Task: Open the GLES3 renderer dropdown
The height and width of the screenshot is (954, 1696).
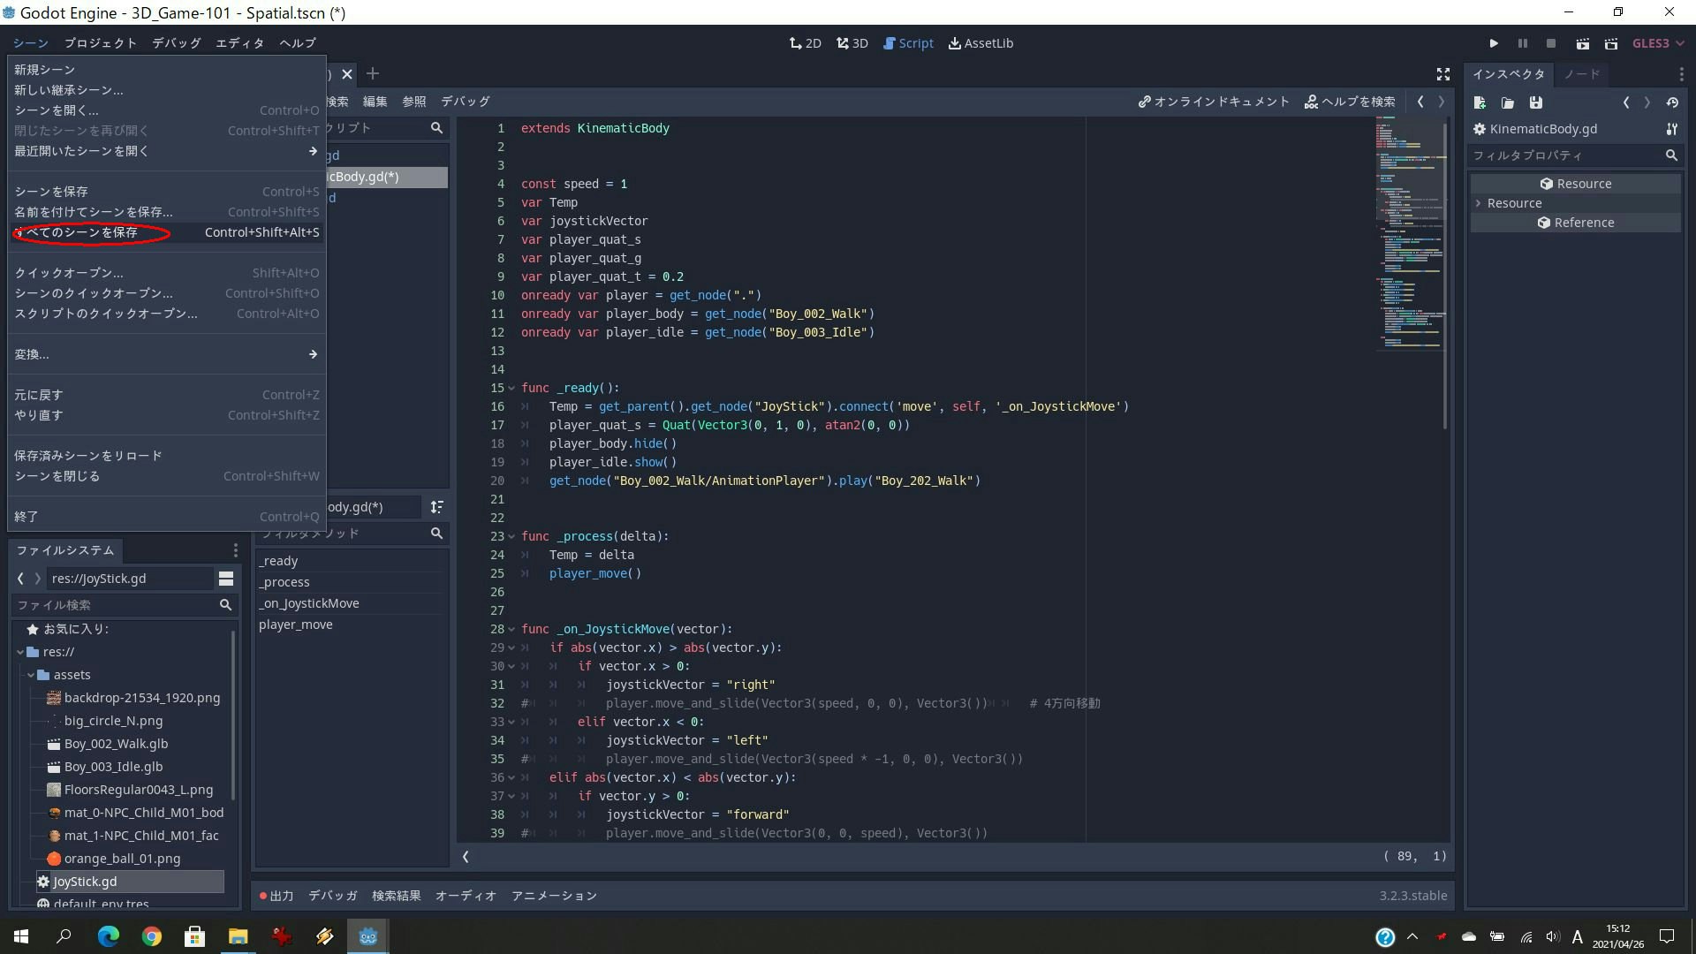Action: 1658,43
